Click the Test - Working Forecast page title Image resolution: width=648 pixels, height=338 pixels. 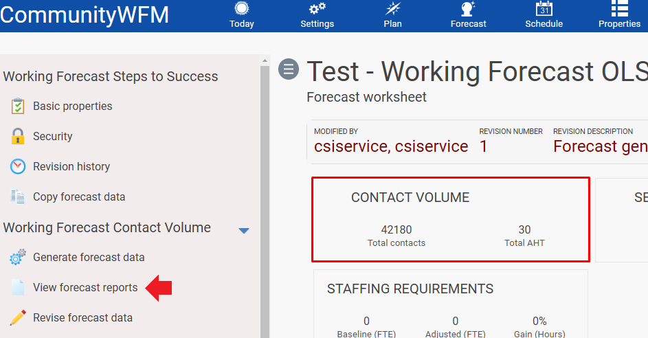[x=478, y=71]
